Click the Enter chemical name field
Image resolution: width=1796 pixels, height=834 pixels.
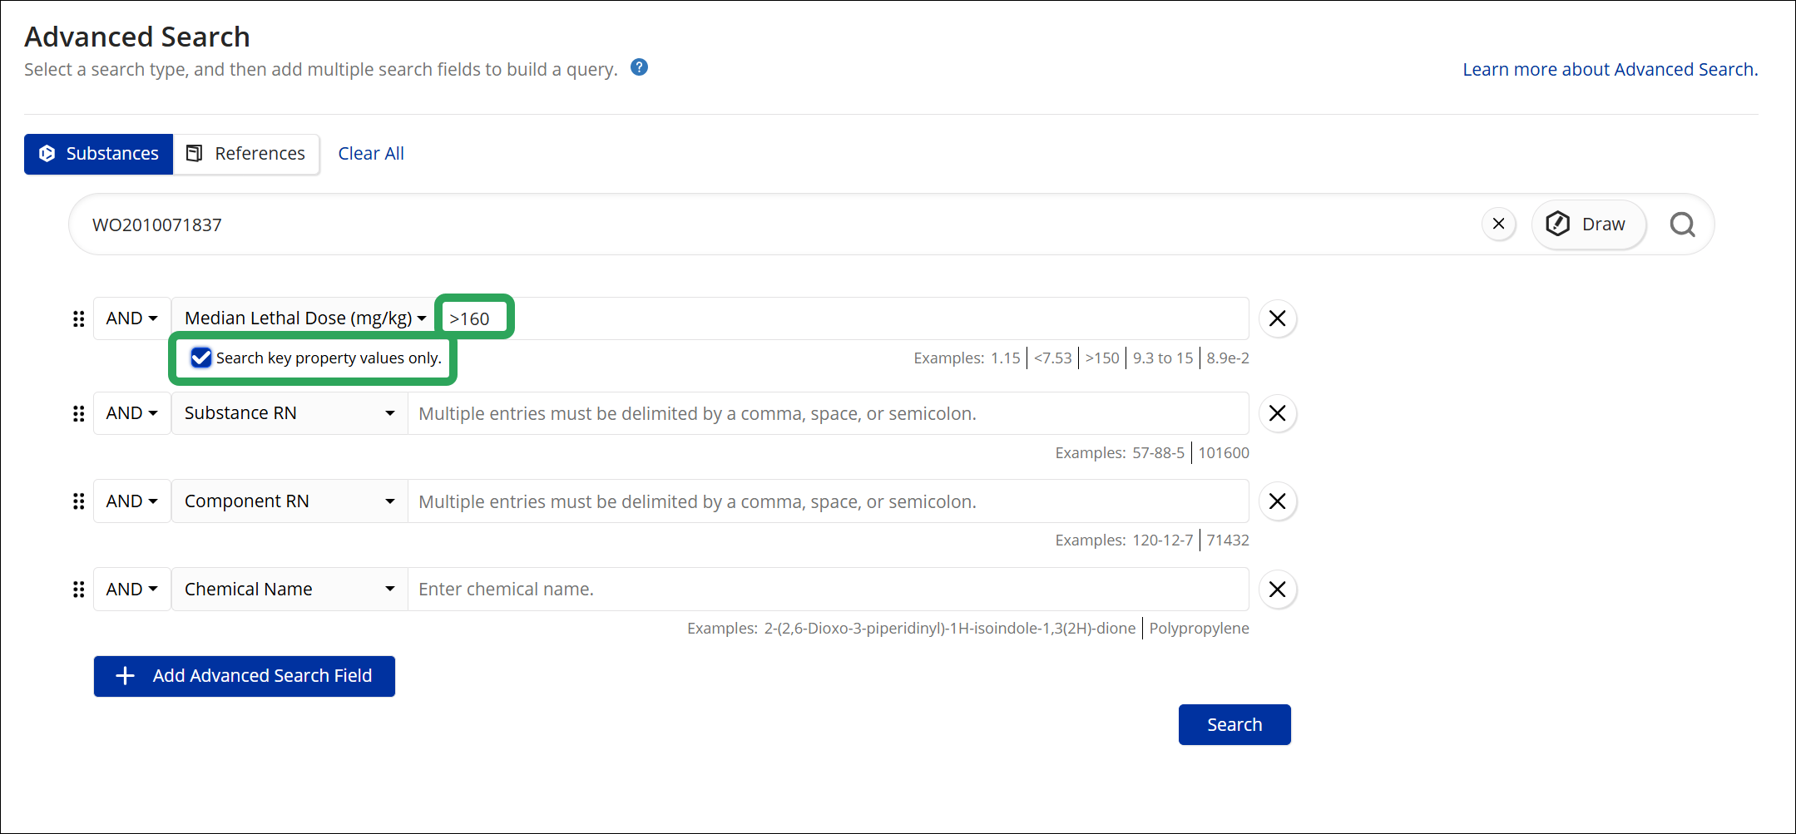point(829,590)
